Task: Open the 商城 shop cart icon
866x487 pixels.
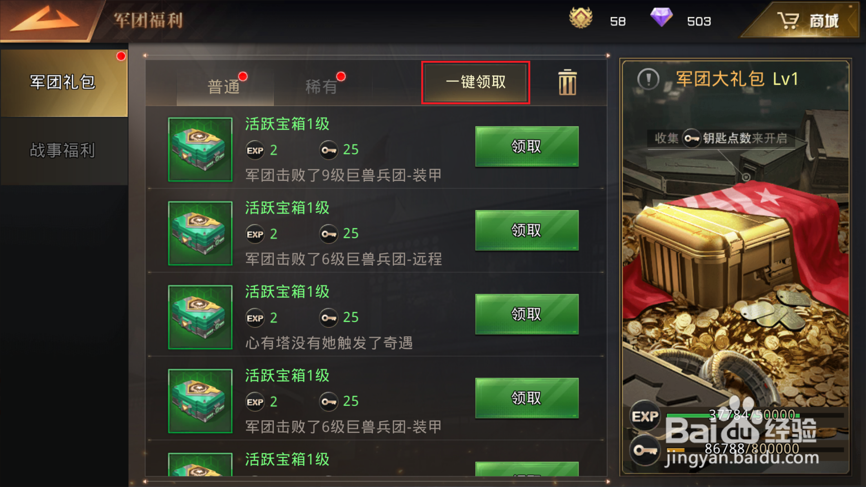Action: [x=788, y=20]
